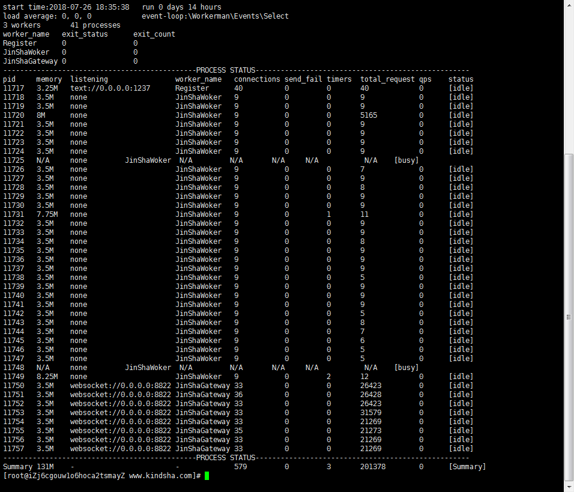574x492 pixels.
Task: Click the 7.75M memory value
Action: [x=47, y=214]
